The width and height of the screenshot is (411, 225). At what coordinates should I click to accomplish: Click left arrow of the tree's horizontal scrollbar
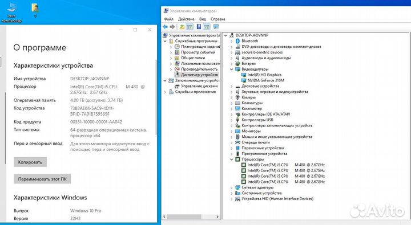[164, 216]
